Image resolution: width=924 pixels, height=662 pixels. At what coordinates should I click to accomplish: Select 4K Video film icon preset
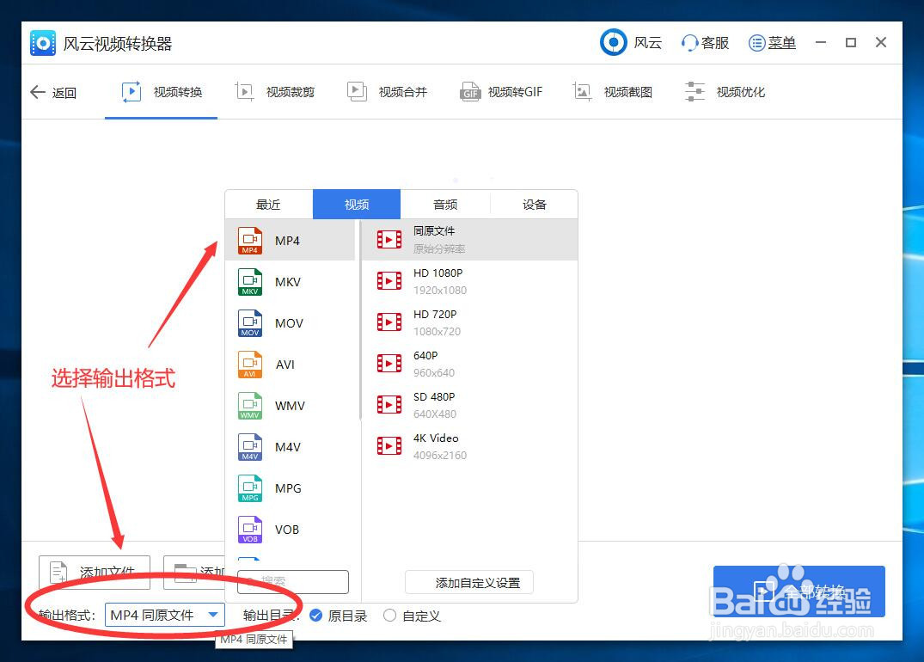click(x=389, y=445)
